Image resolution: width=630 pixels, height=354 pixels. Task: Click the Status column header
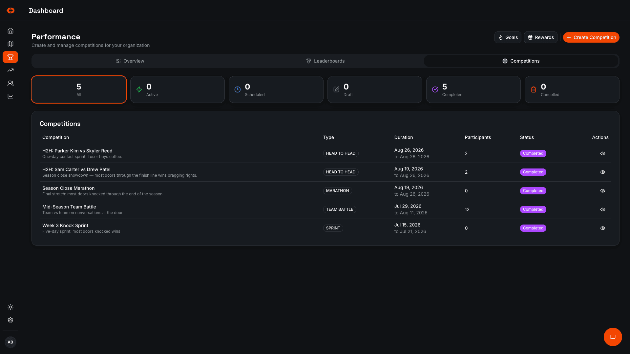(527, 137)
